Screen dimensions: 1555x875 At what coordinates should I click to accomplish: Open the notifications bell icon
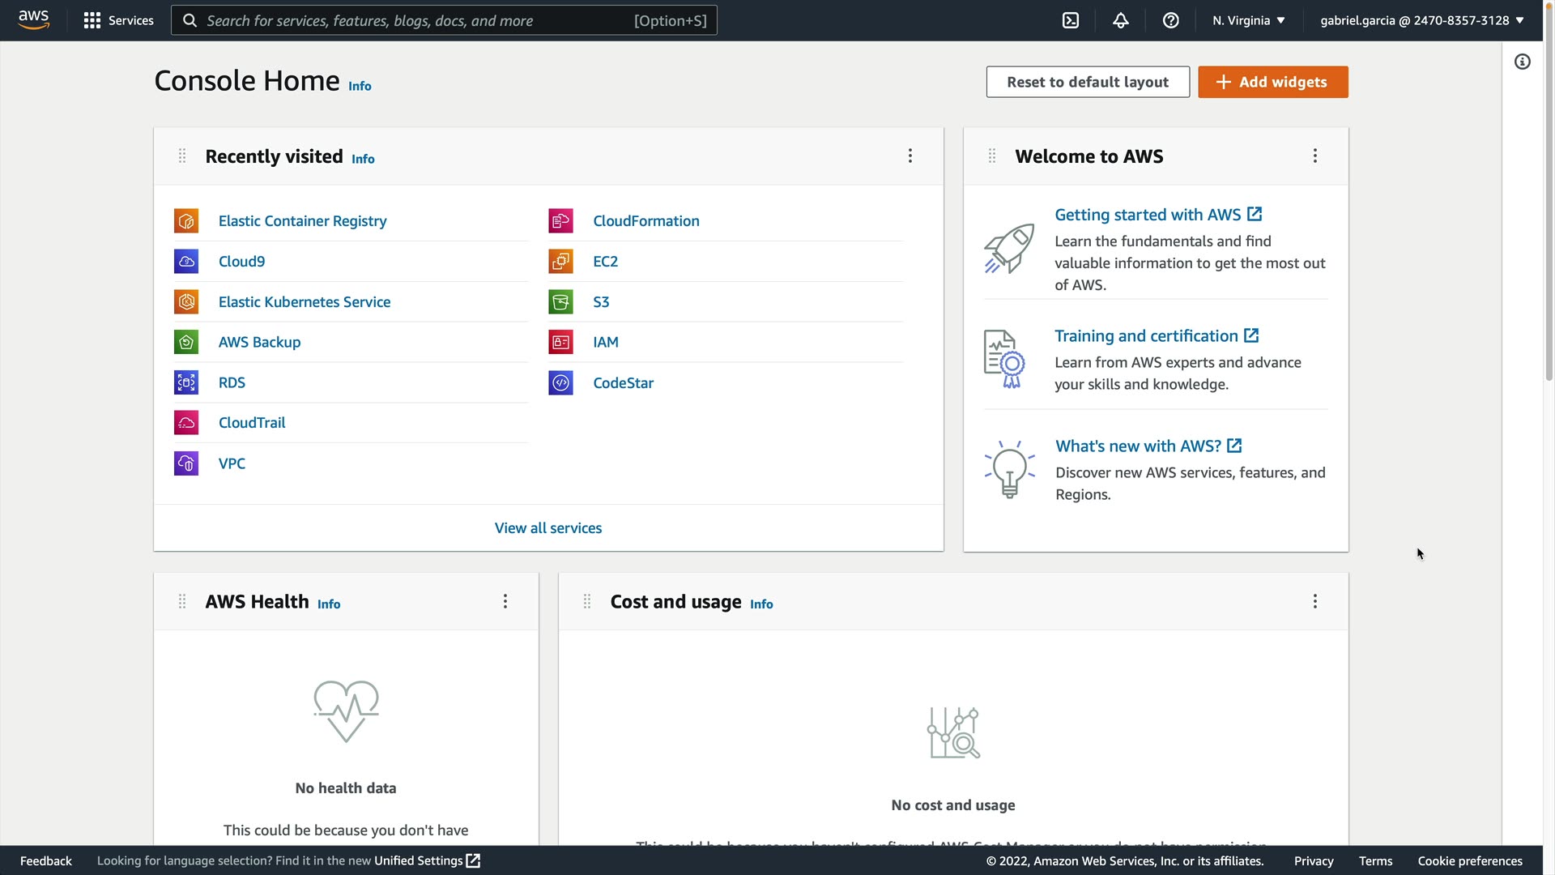1121,20
